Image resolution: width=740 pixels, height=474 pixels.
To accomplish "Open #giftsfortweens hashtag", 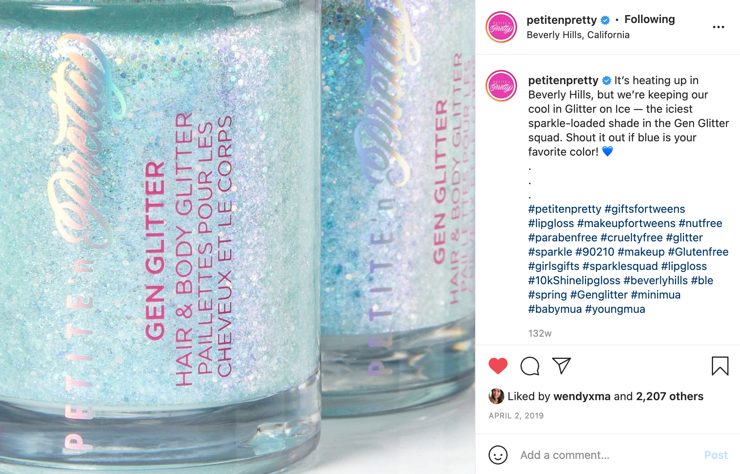I will (644, 209).
